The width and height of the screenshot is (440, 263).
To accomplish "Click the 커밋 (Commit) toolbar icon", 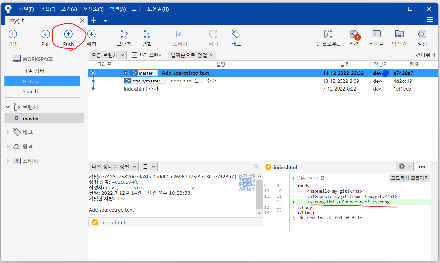I will (x=12, y=37).
